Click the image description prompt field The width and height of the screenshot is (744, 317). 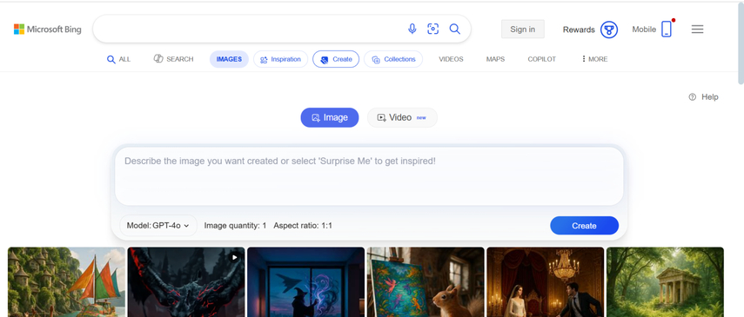(x=369, y=176)
